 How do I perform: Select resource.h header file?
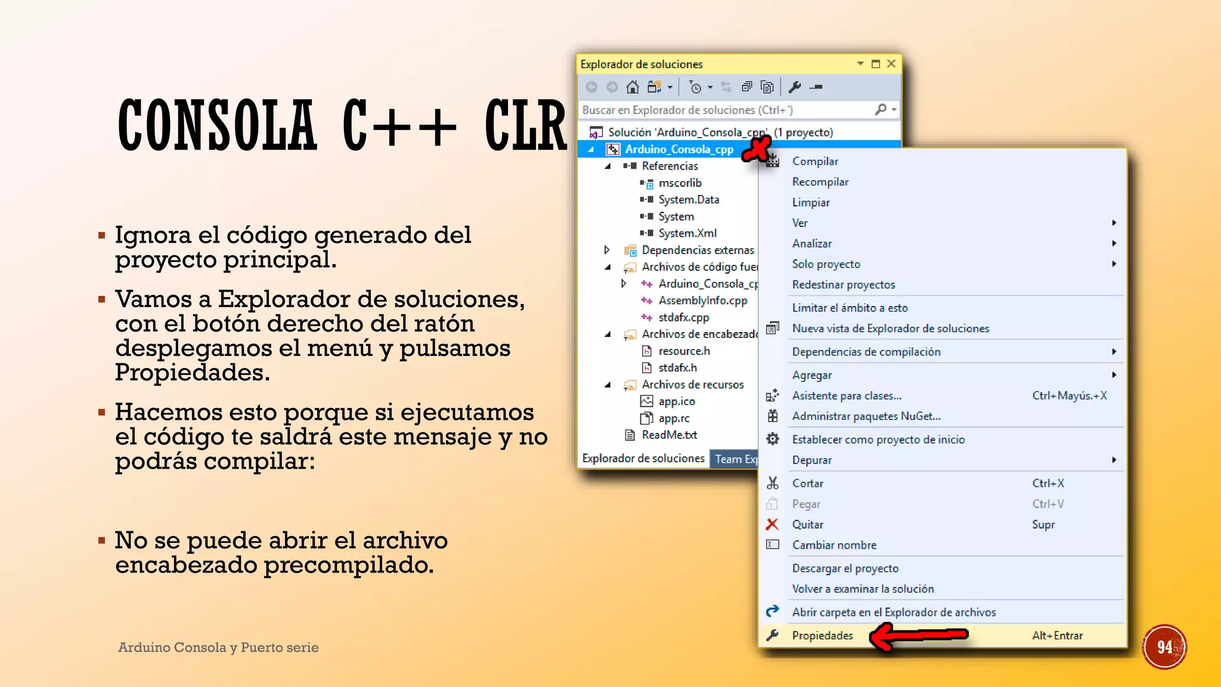[684, 351]
